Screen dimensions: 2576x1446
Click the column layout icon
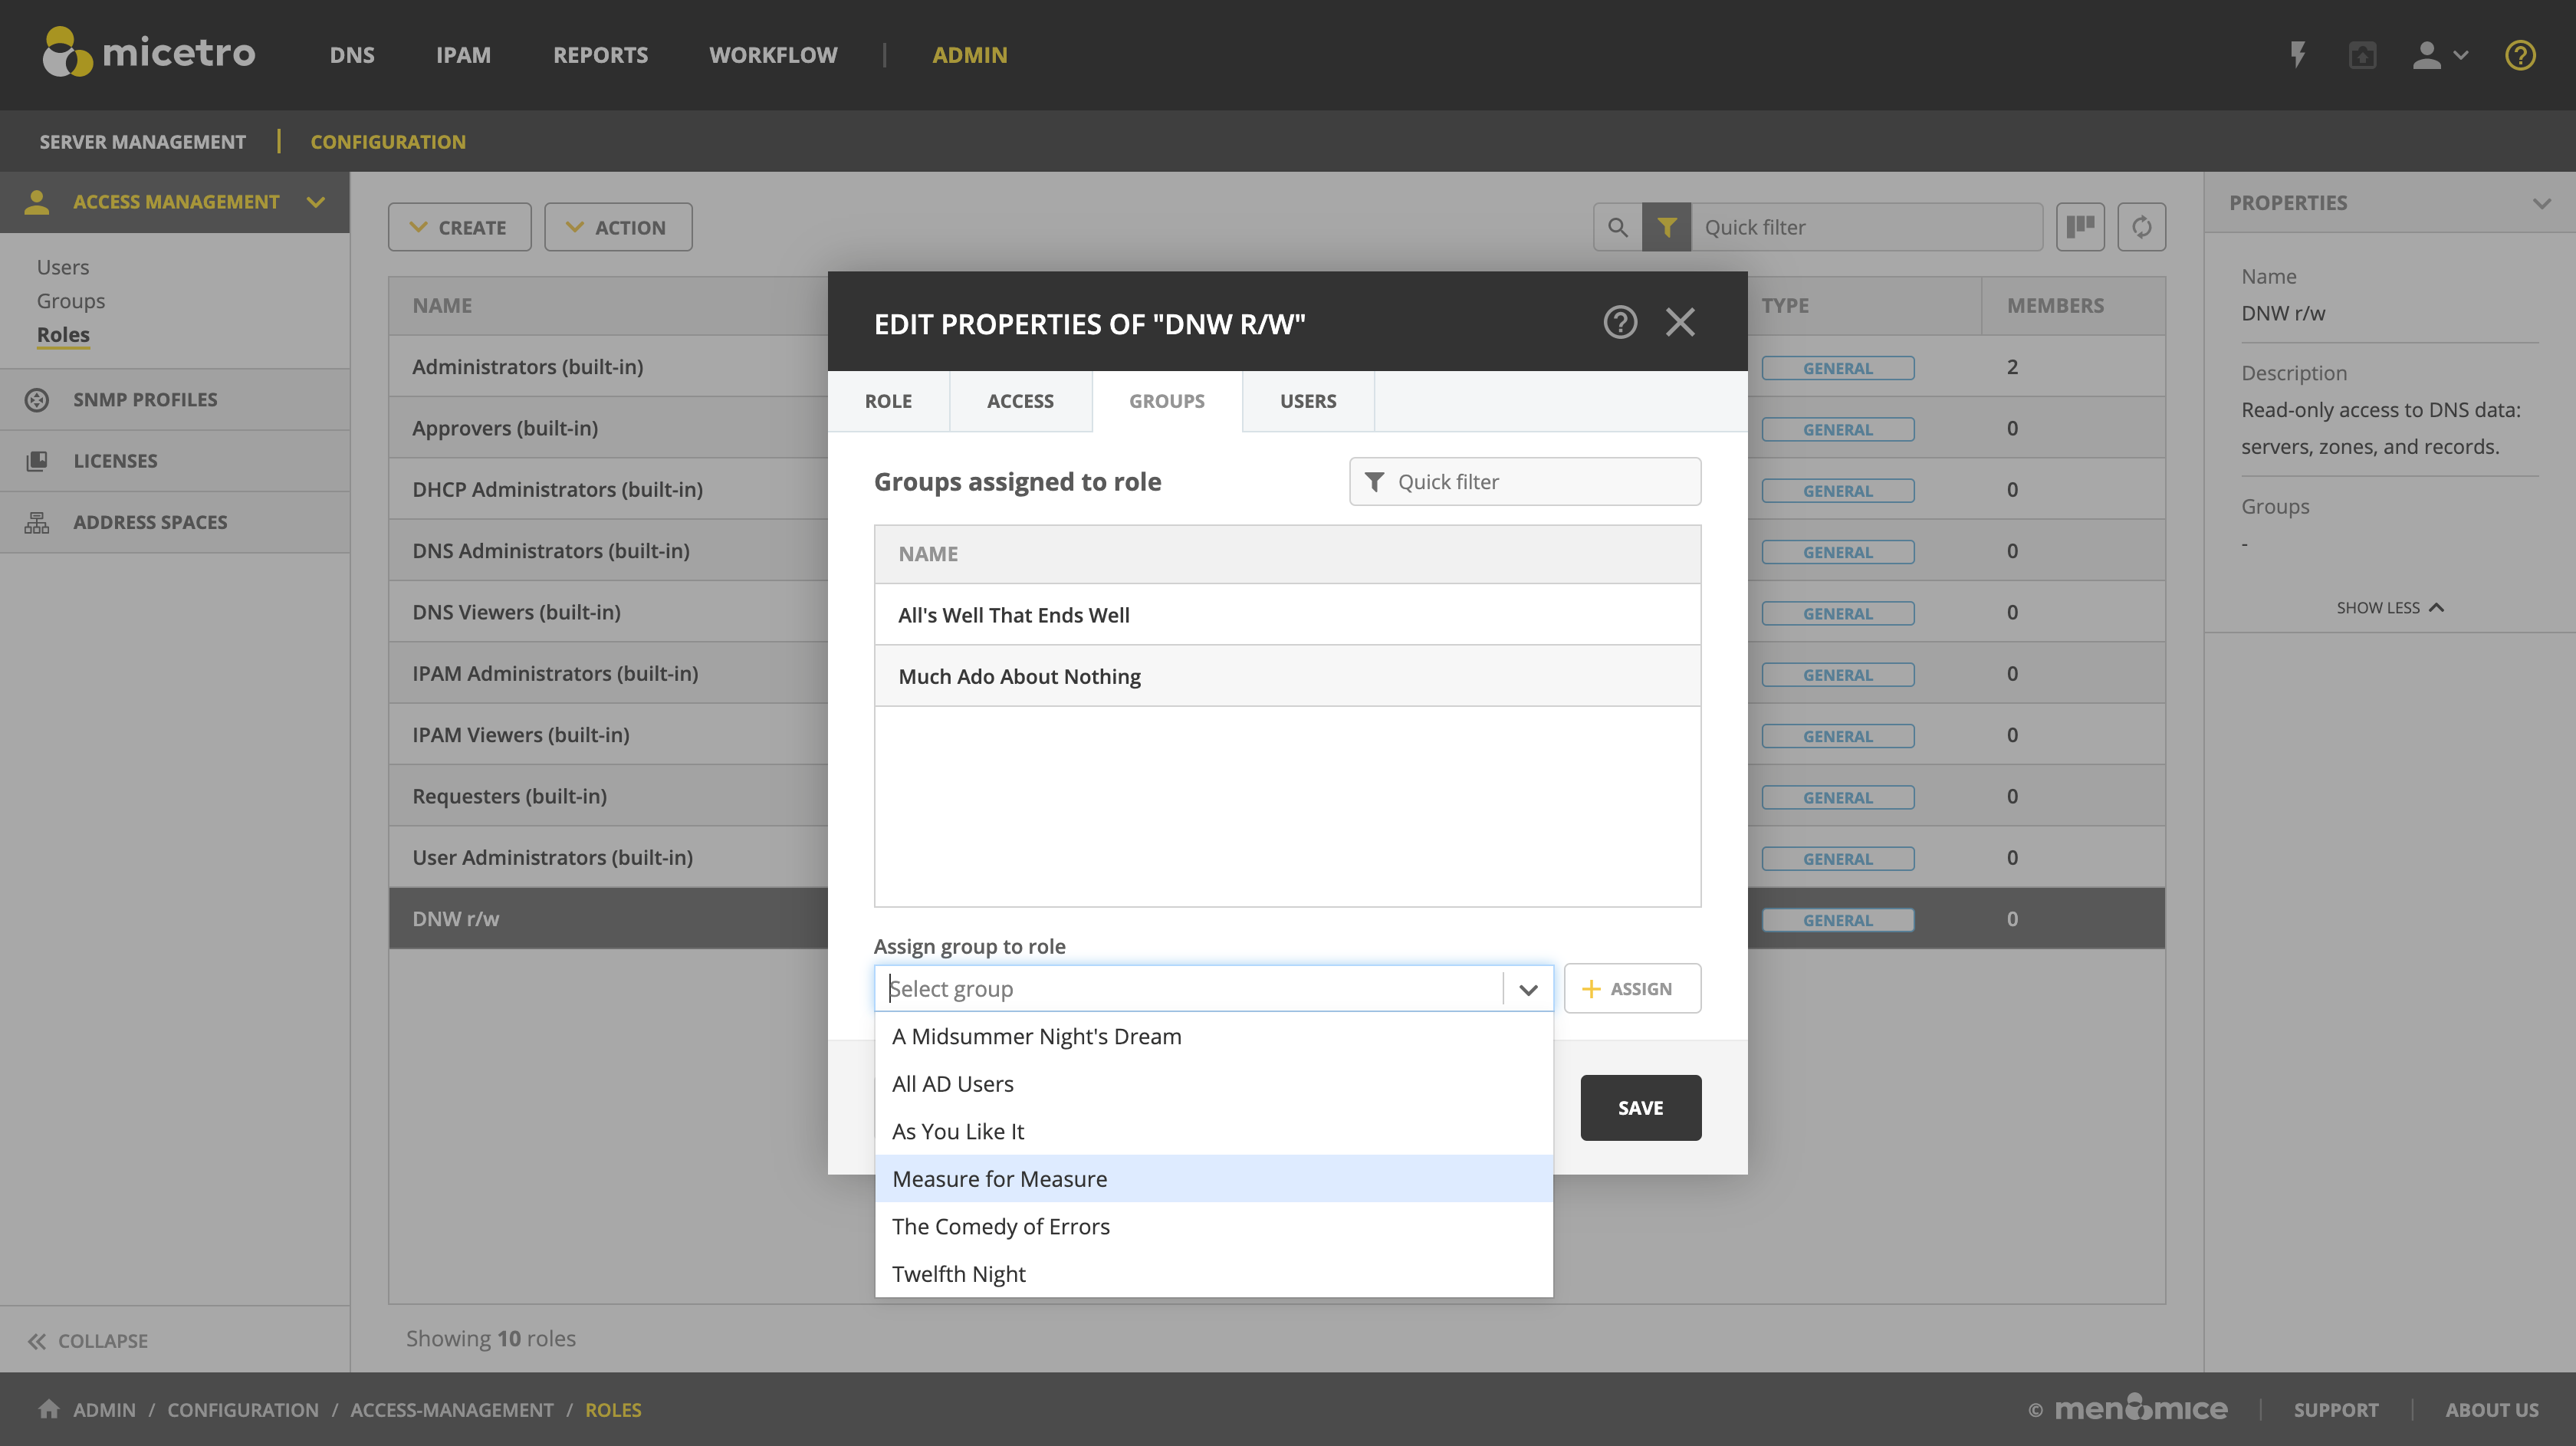pos(2080,227)
